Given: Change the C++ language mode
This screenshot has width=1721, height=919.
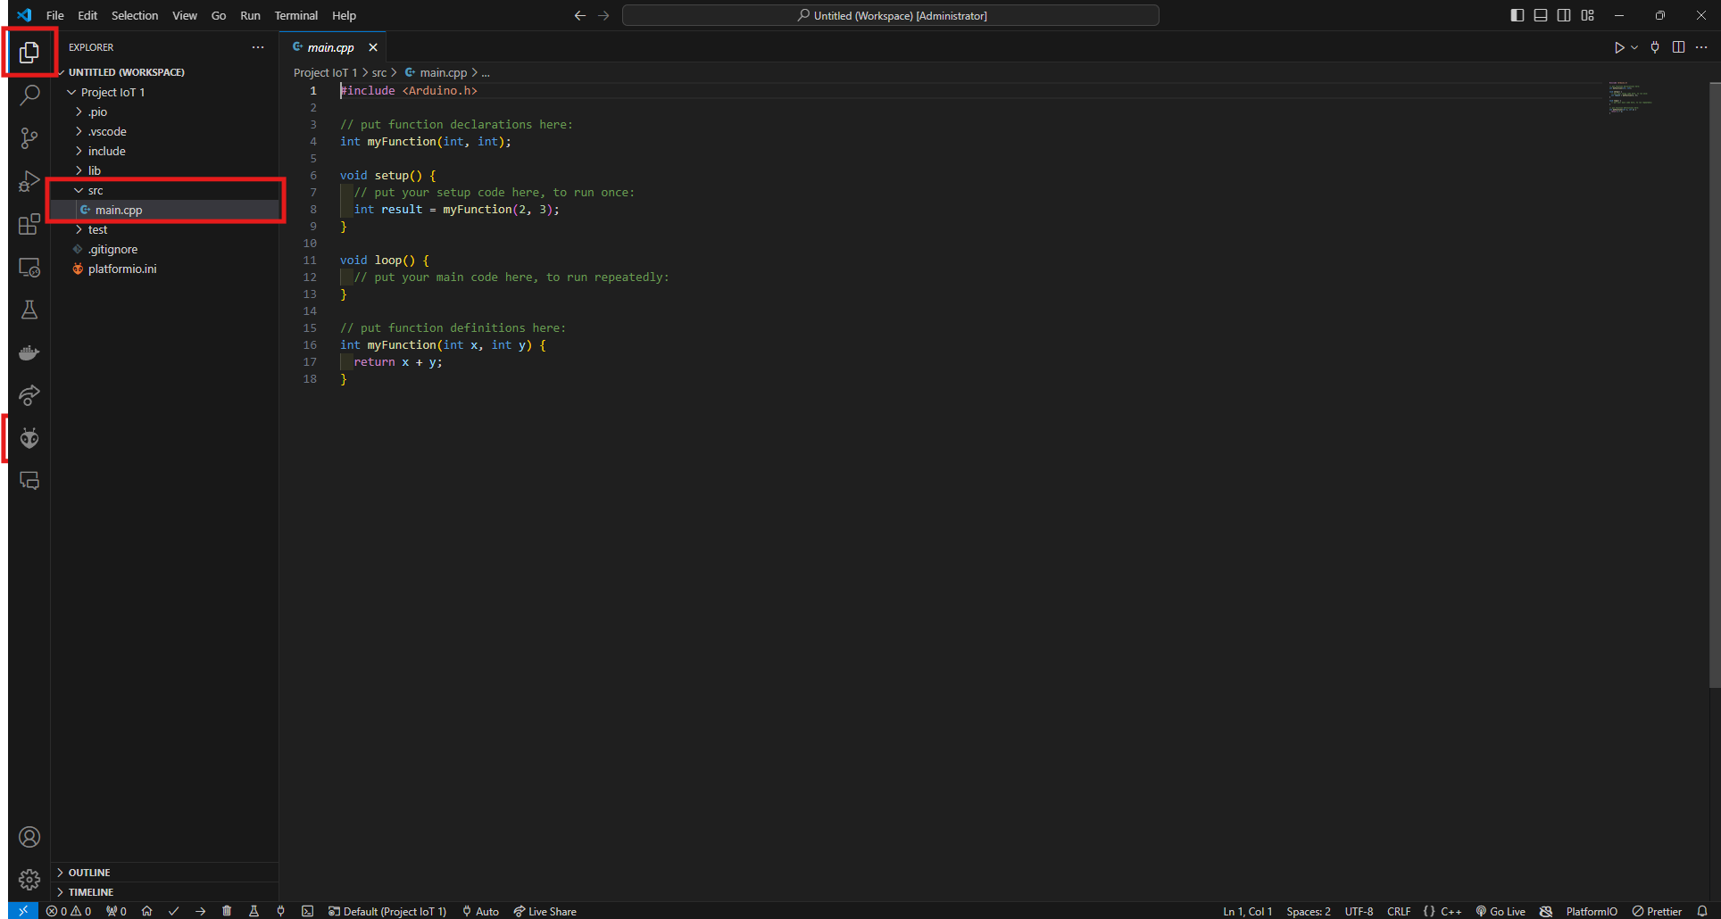Looking at the screenshot, I should tap(1451, 911).
